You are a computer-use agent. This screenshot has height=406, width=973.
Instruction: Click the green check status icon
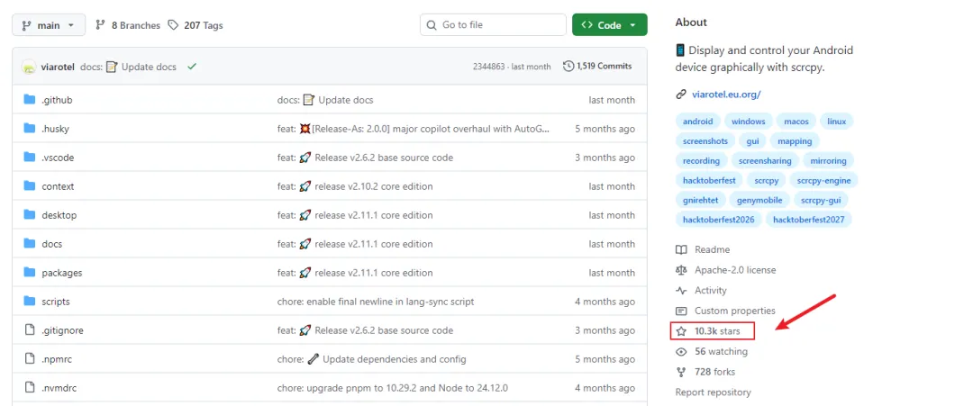(x=192, y=67)
